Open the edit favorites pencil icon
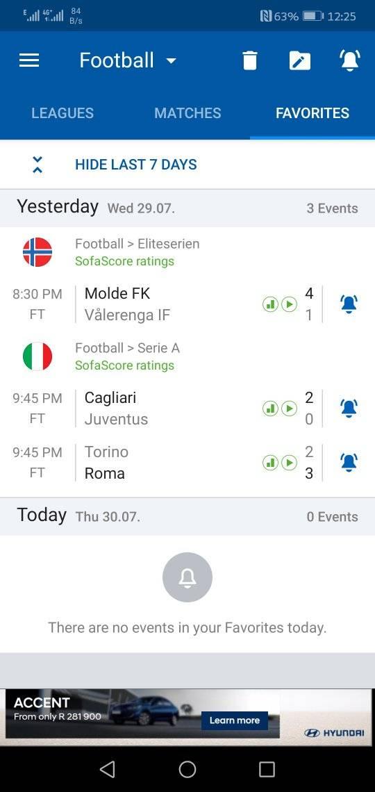375x792 pixels. coord(299,60)
